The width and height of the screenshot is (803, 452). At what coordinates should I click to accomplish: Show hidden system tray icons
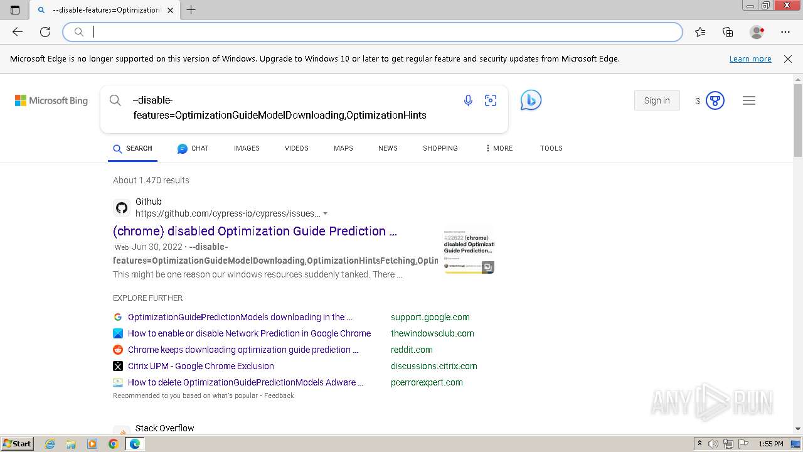coord(699,444)
